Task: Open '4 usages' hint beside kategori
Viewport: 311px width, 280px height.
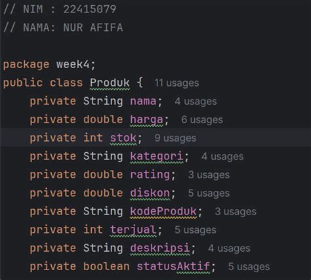Action: point(222,157)
